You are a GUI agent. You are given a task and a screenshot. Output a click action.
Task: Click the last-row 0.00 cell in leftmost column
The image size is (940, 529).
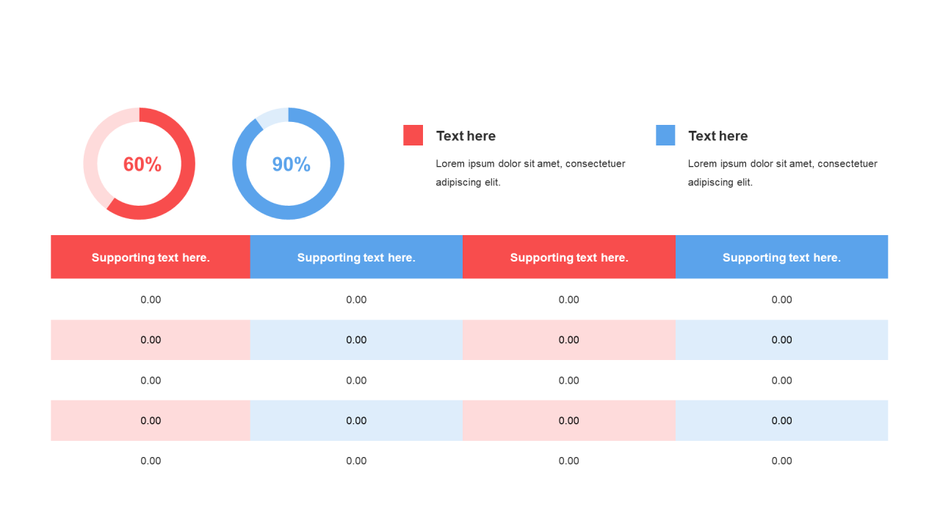[x=151, y=461]
